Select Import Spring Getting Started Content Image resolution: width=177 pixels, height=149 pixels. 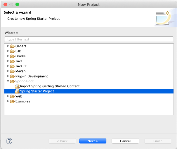[x=50, y=86]
